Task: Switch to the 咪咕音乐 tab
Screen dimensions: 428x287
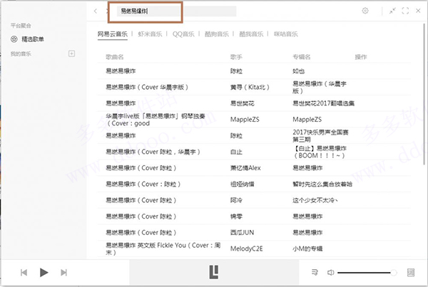Action: pyautogui.click(x=286, y=34)
